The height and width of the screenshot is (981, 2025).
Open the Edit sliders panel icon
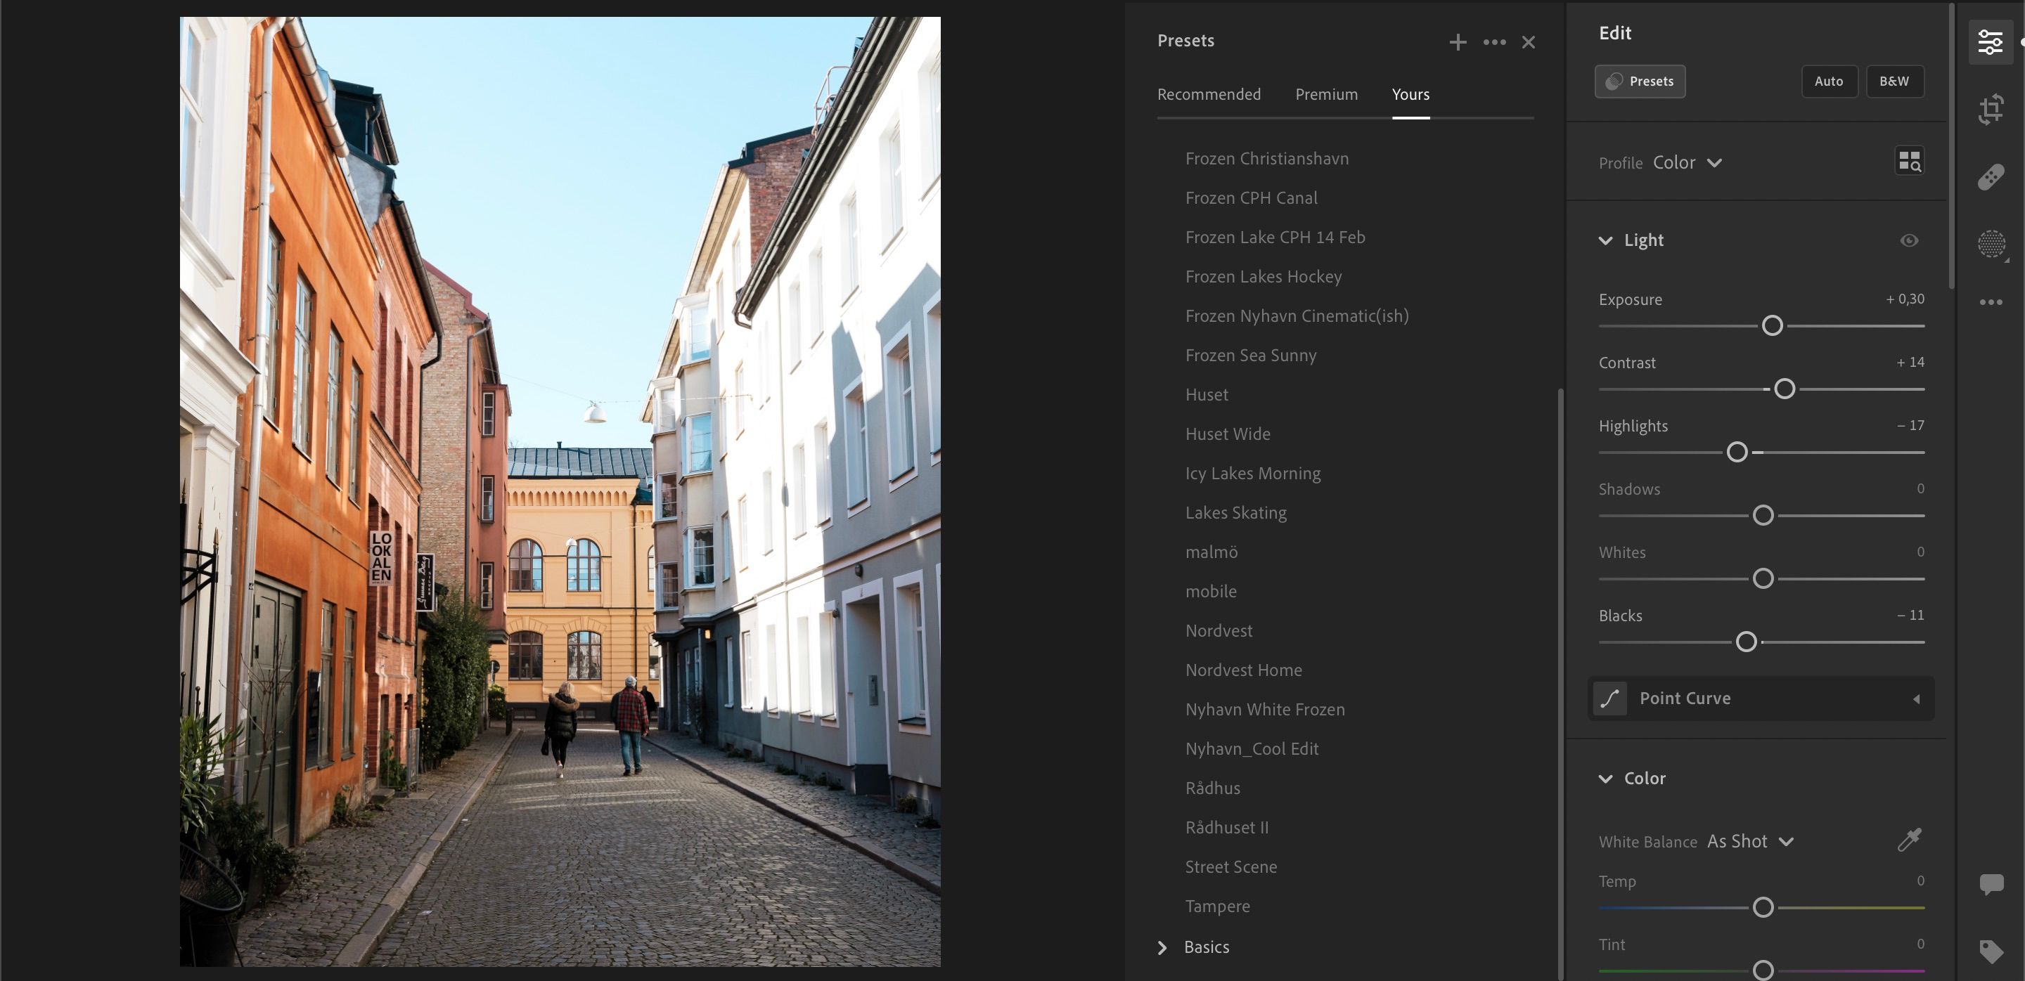tap(1991, 43)
